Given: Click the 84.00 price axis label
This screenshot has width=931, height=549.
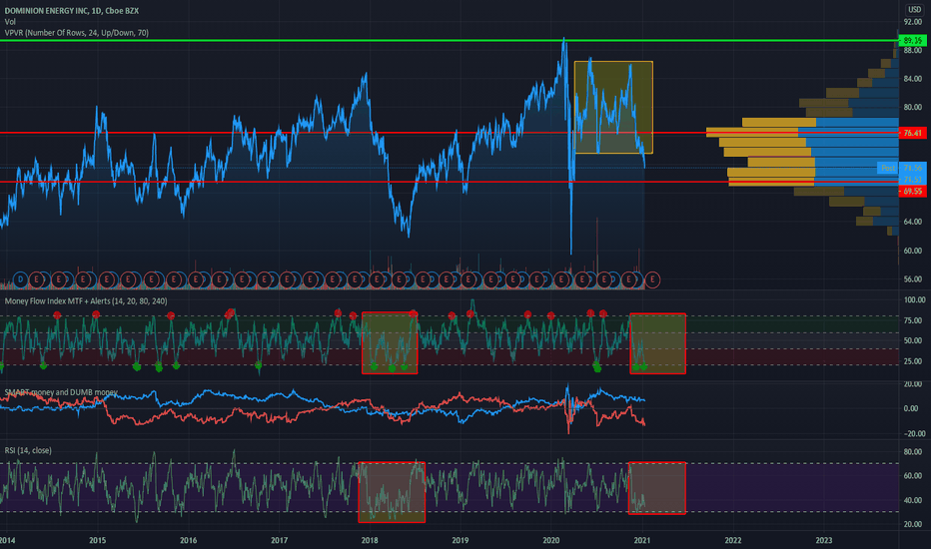Looking at the screenshot, I should pos(913,79).
